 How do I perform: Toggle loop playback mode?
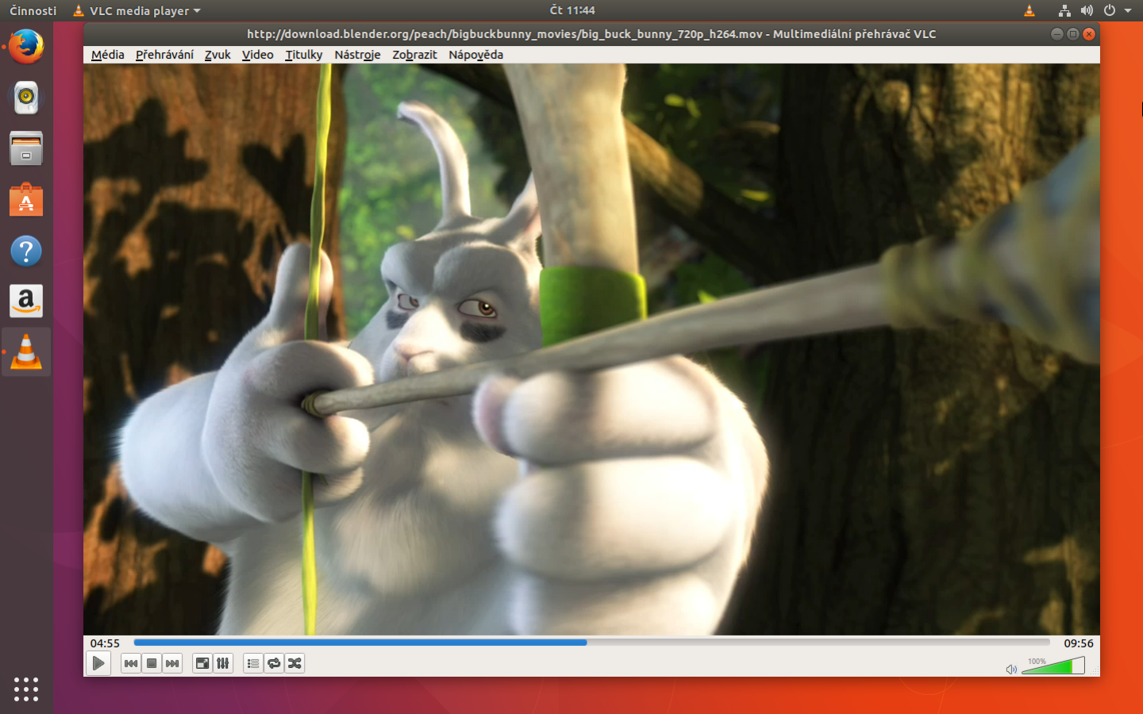(274, 663)
